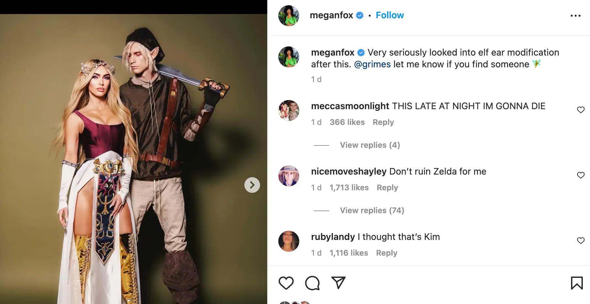Open comments with the speech bubble icon

[x=312, y=283]
